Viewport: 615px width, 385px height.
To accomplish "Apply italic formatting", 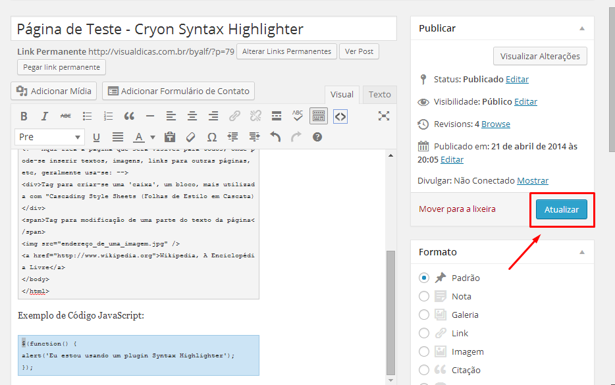I will [x=45, y=116].
